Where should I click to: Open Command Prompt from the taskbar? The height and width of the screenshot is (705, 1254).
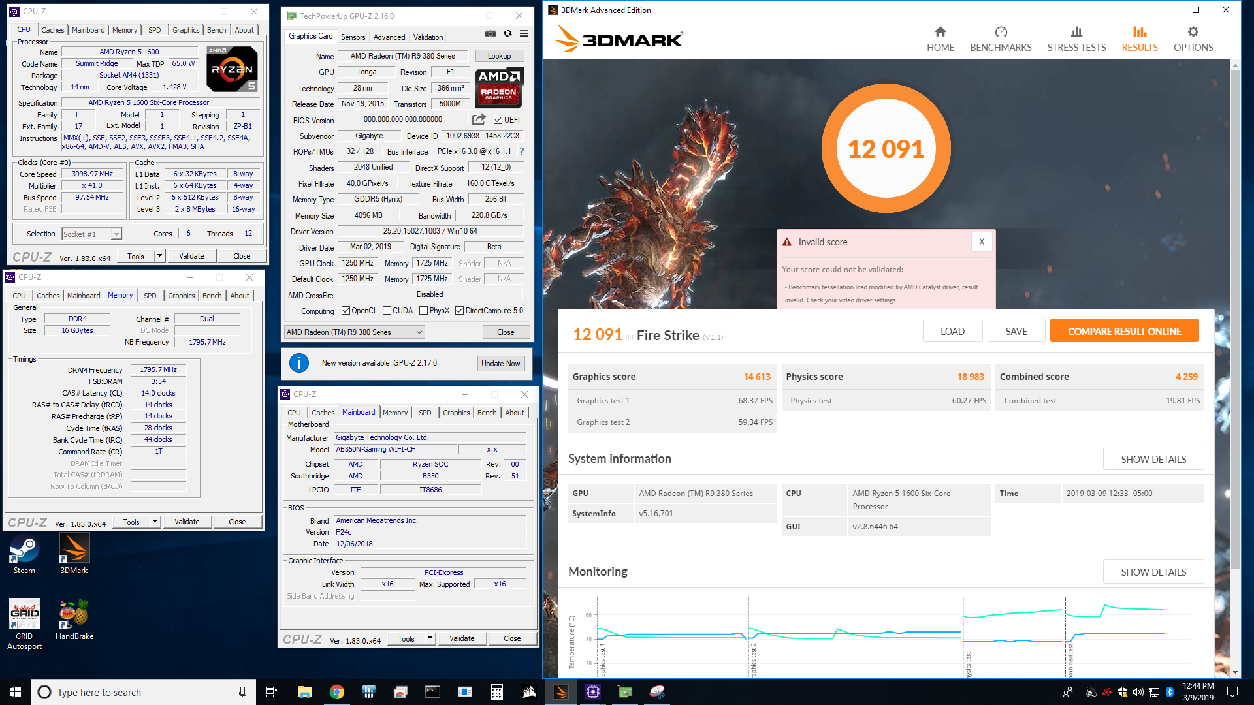432,692
